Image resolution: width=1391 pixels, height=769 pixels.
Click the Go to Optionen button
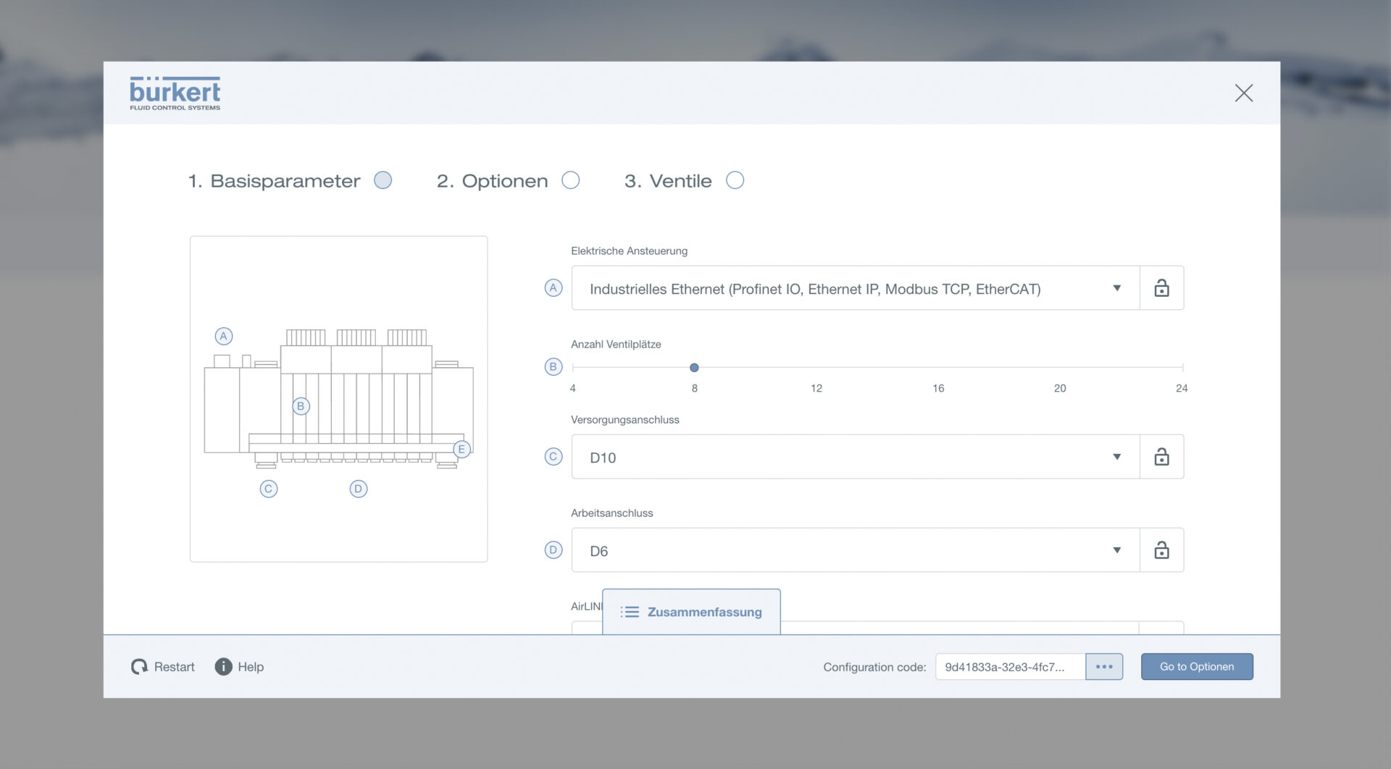pos(1196,667)
